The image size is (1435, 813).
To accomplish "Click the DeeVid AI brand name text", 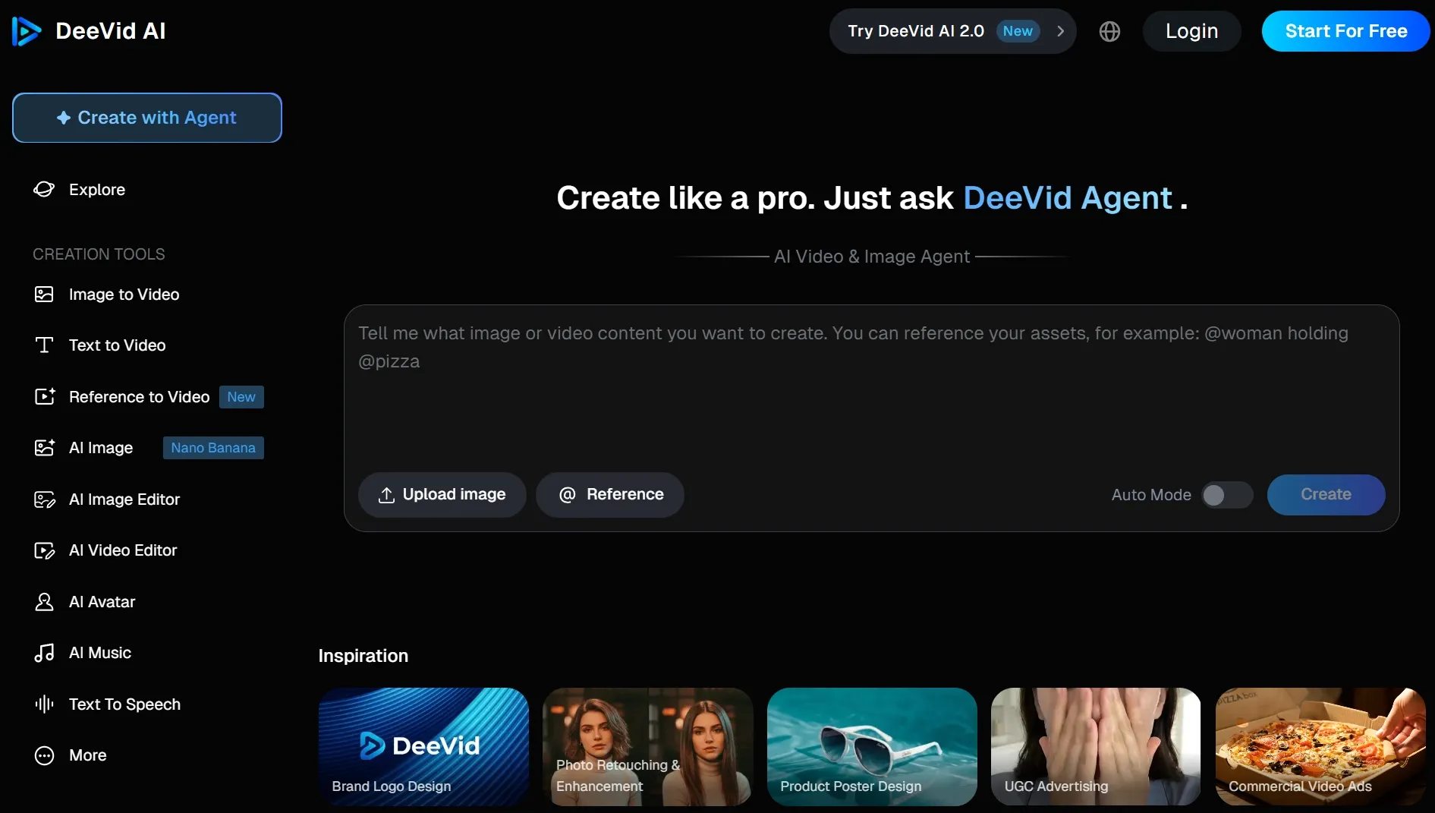I will [111, 31].
